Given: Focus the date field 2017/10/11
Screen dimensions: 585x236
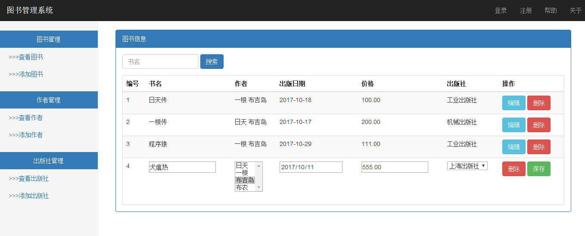Looking at the screenshot, I should (x=311, y=167).
